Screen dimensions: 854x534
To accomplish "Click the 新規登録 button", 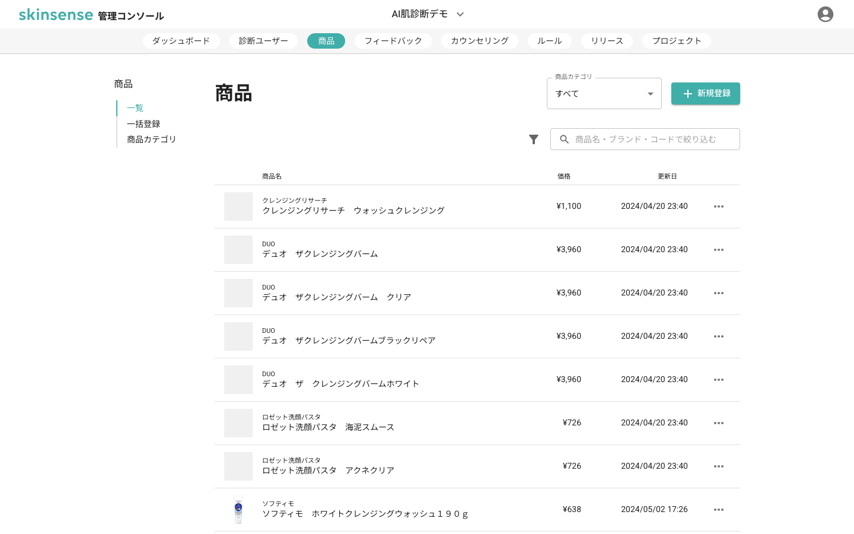I will pos(706,94).
